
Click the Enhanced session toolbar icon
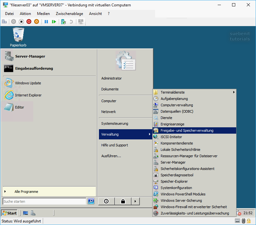pyautogui.click(x=81, y=22)
